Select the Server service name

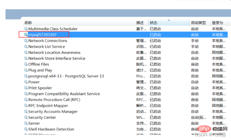click(x=34, y=123)
